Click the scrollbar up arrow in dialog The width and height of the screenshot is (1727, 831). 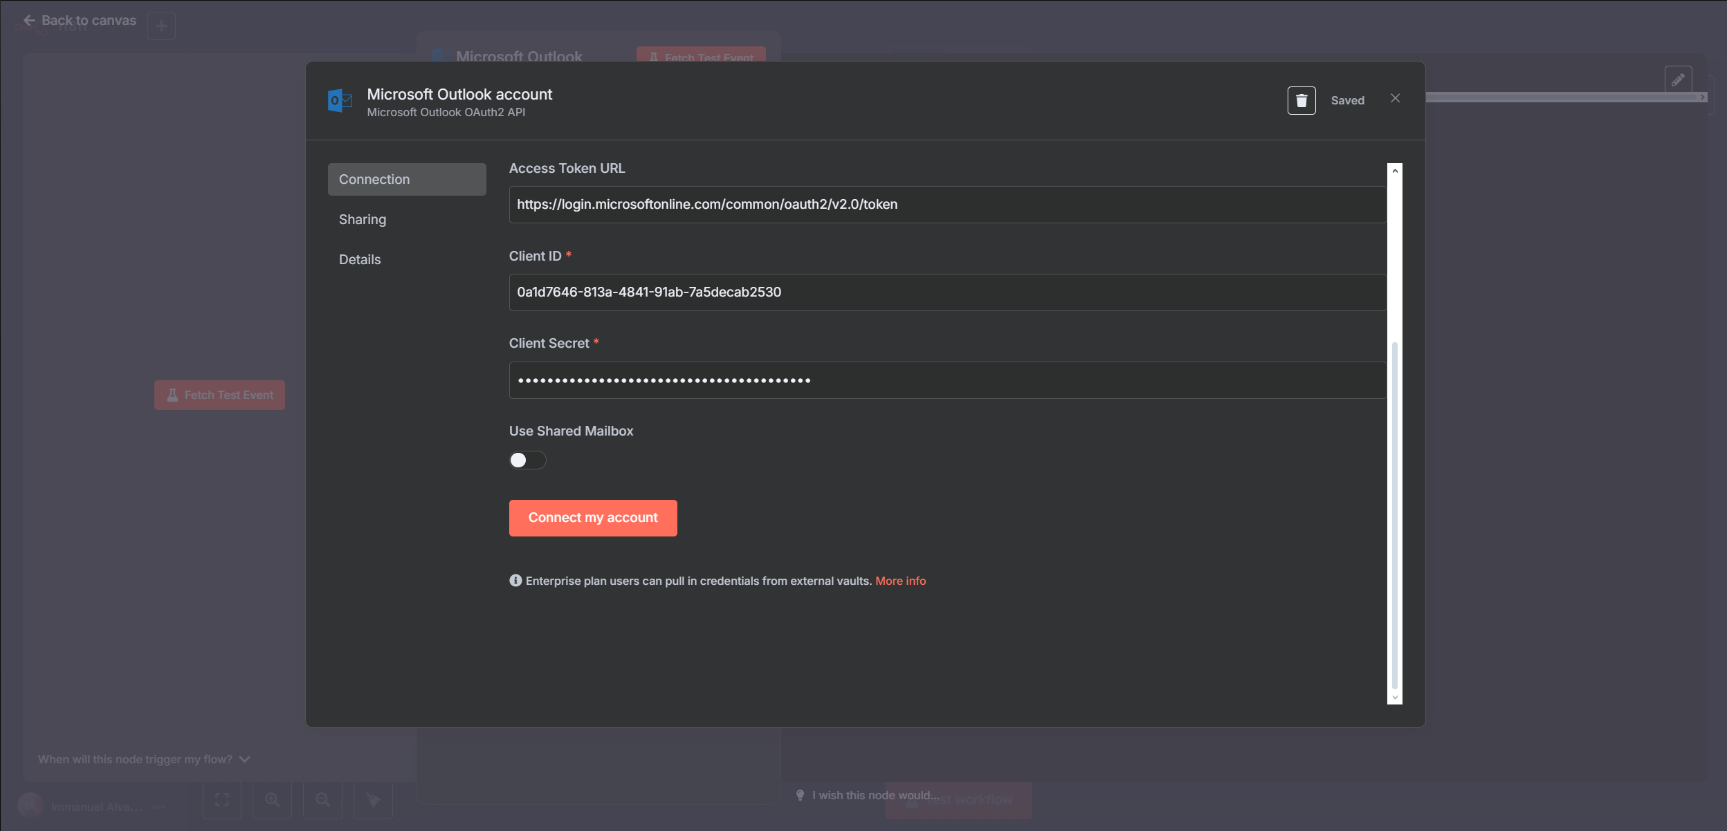click(x=1395, y=171)
